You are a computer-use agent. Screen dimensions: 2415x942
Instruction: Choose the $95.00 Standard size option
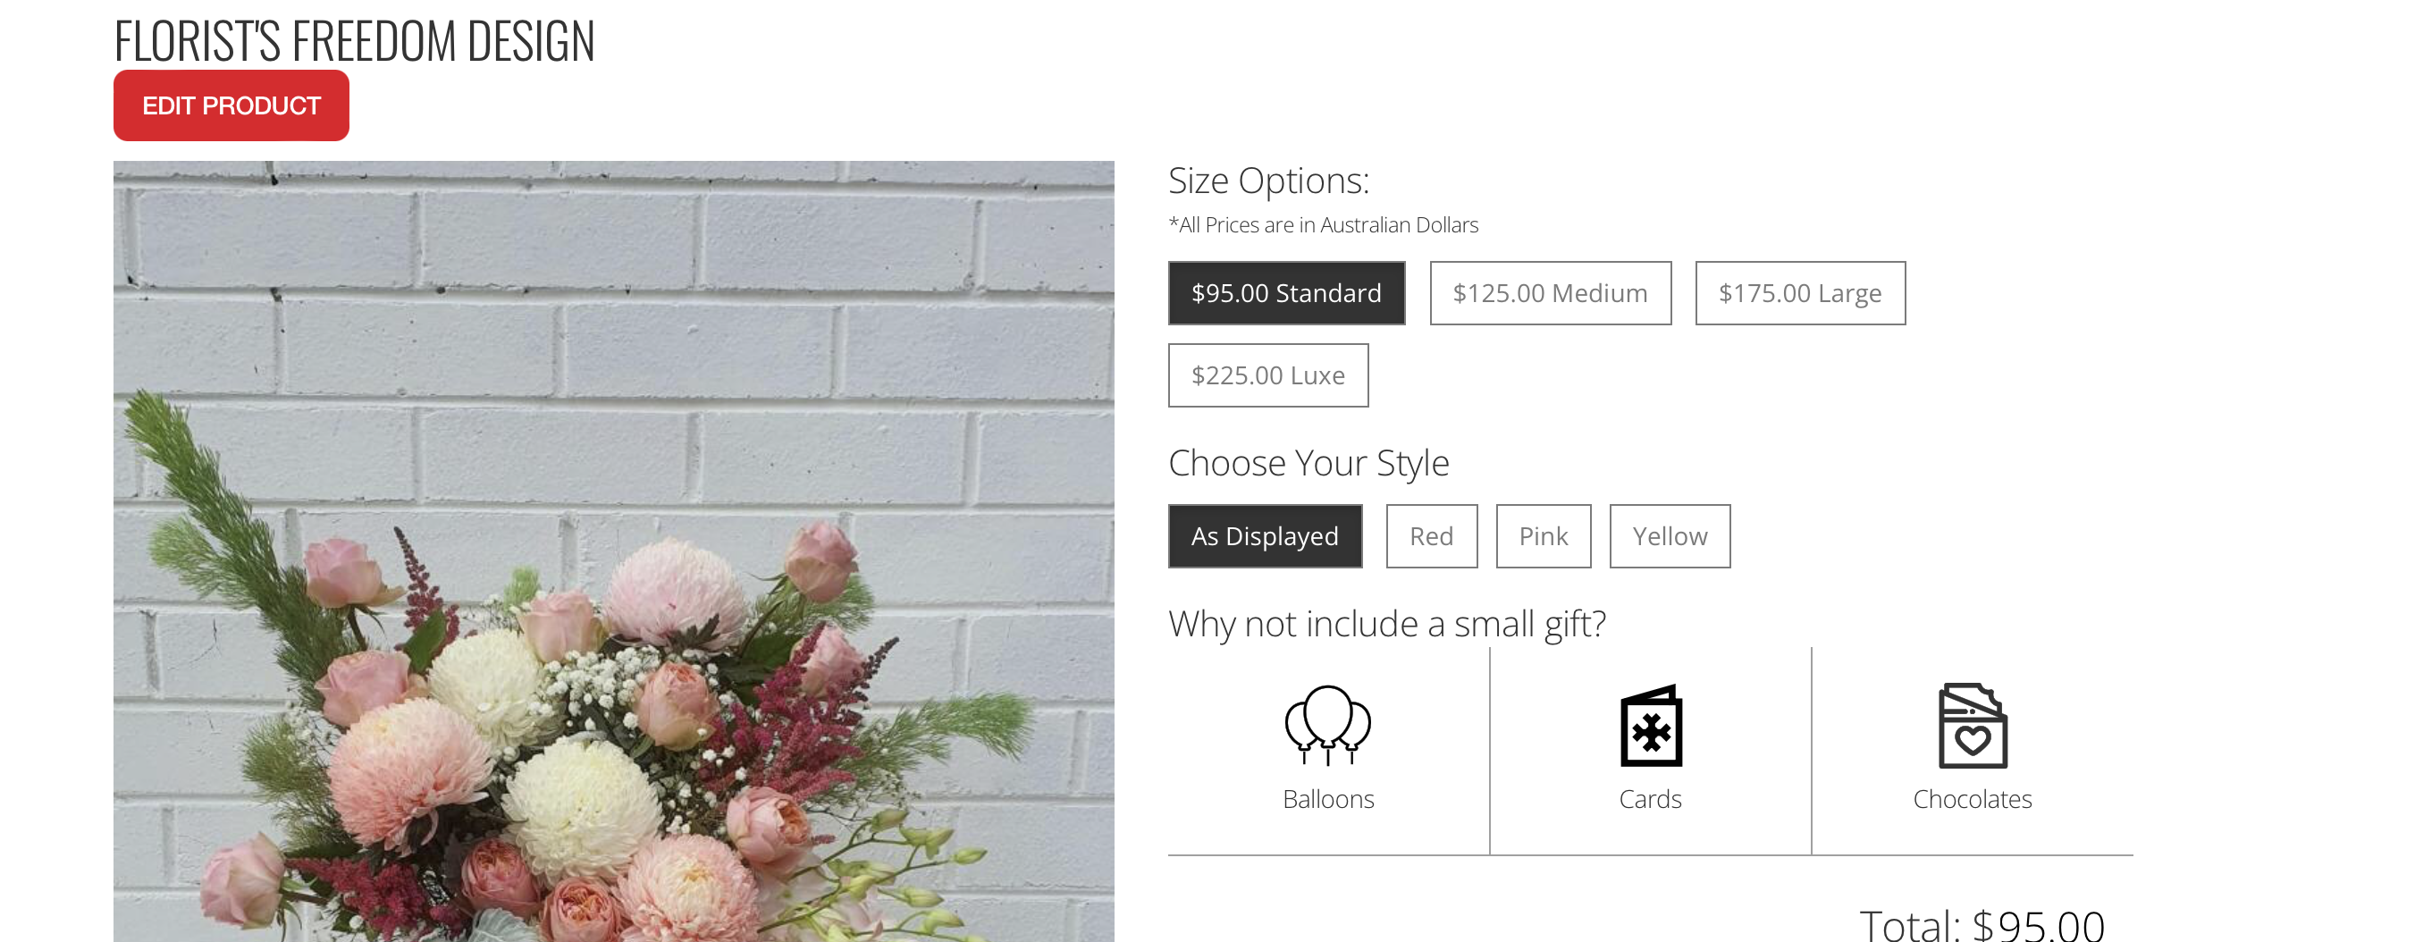1286,293
